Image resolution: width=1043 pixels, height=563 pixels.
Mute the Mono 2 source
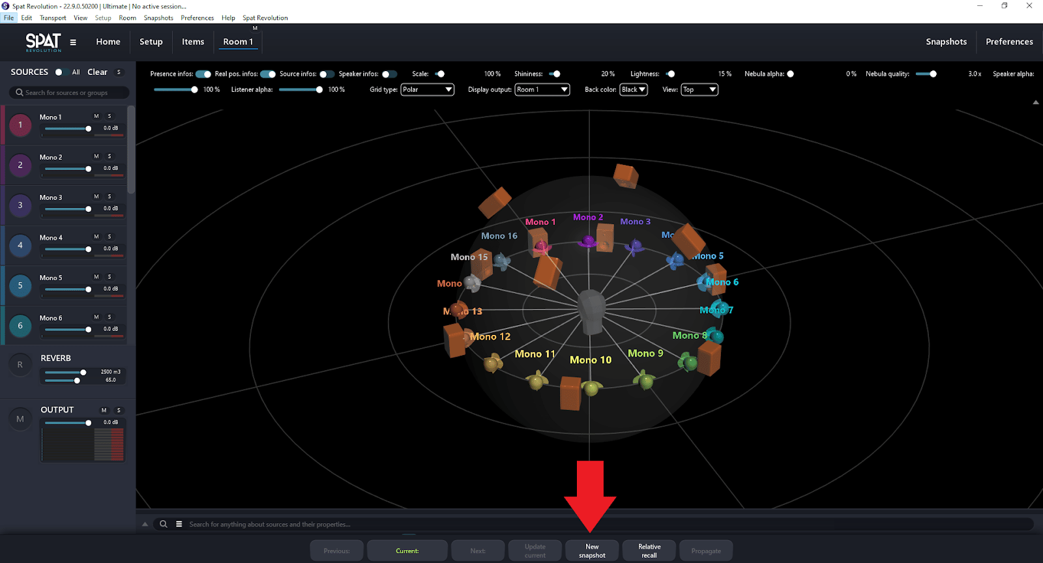pos(96,156)
